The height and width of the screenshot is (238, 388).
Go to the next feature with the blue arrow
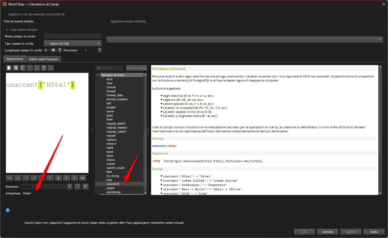coord(86,186)
